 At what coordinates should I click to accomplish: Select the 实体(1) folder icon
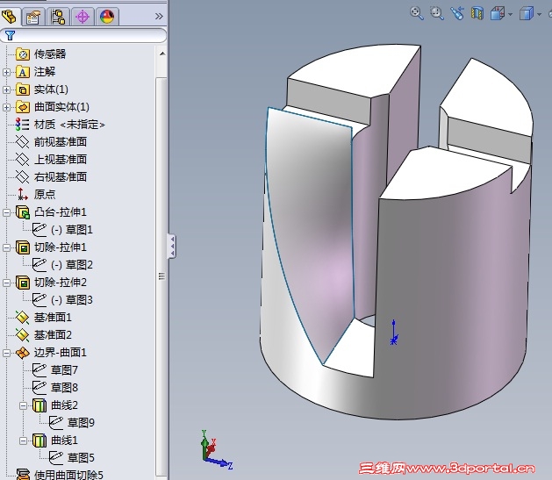pyautogui.click(x=23, y=90)
